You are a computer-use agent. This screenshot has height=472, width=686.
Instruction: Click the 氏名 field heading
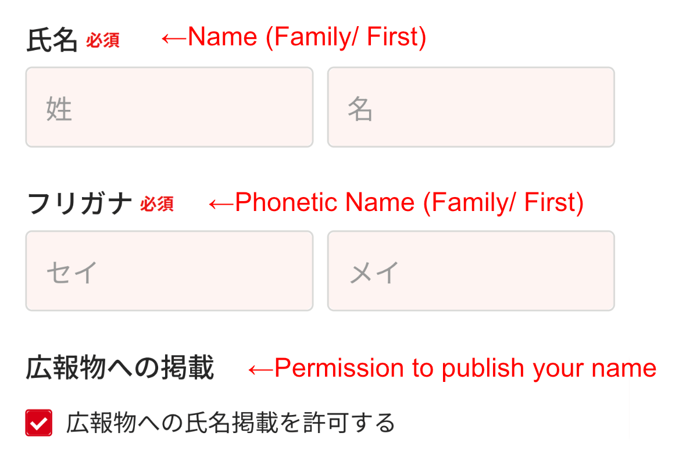pos(52,41)
